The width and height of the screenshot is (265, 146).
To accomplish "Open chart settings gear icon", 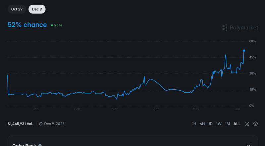I will [x=255, y=124].
